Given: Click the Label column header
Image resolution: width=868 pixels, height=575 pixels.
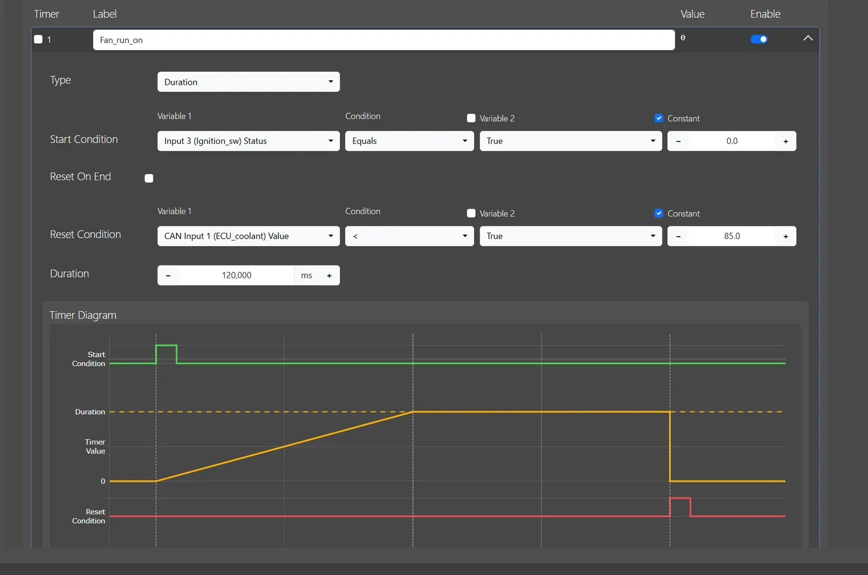Looking at the screenshot, I should tap(105, 14).
